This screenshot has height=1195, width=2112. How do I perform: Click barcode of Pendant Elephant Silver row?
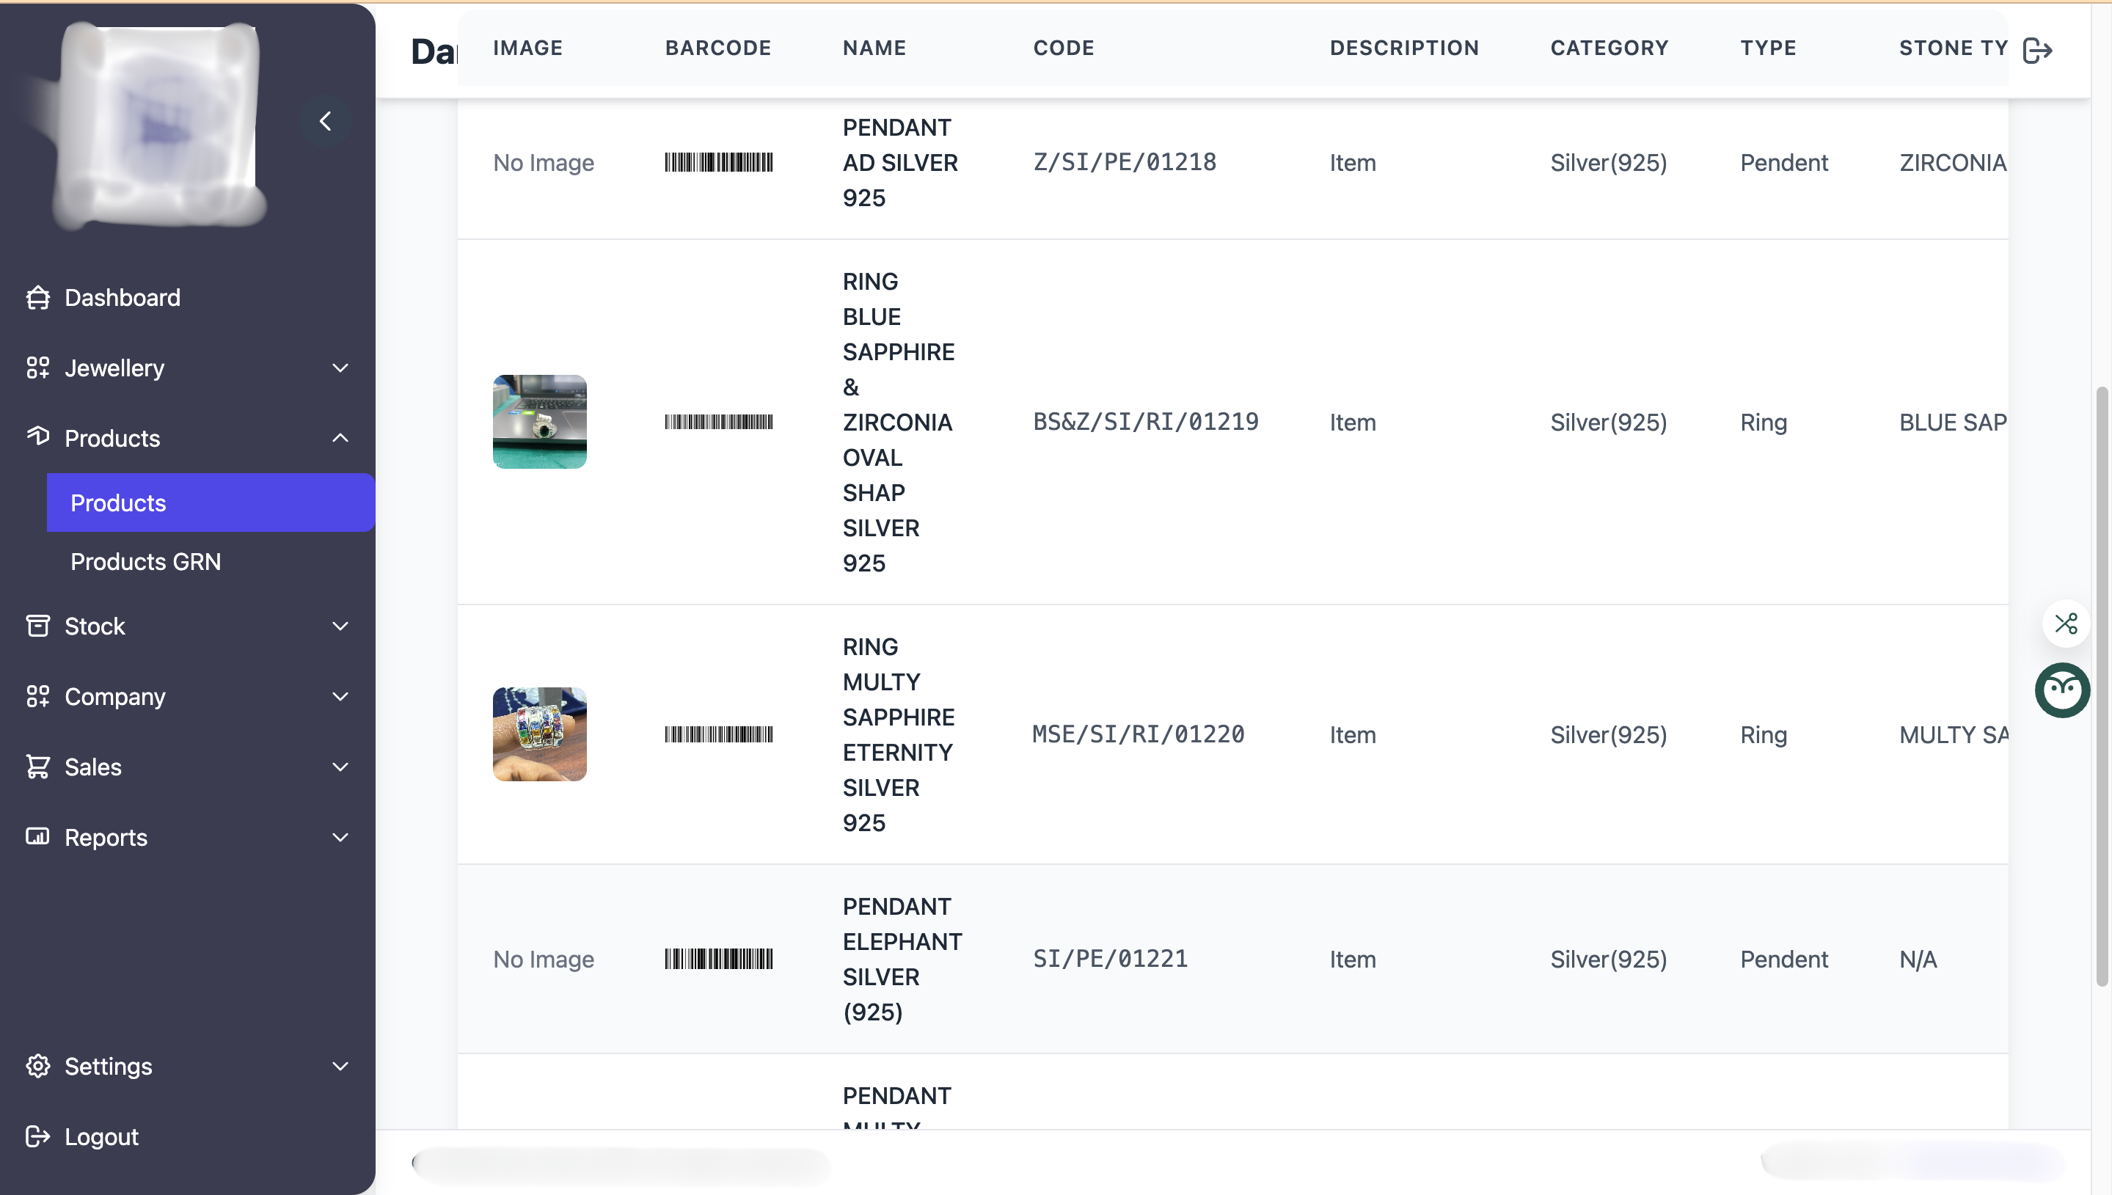pyautogui.click(x=718, y=959)
